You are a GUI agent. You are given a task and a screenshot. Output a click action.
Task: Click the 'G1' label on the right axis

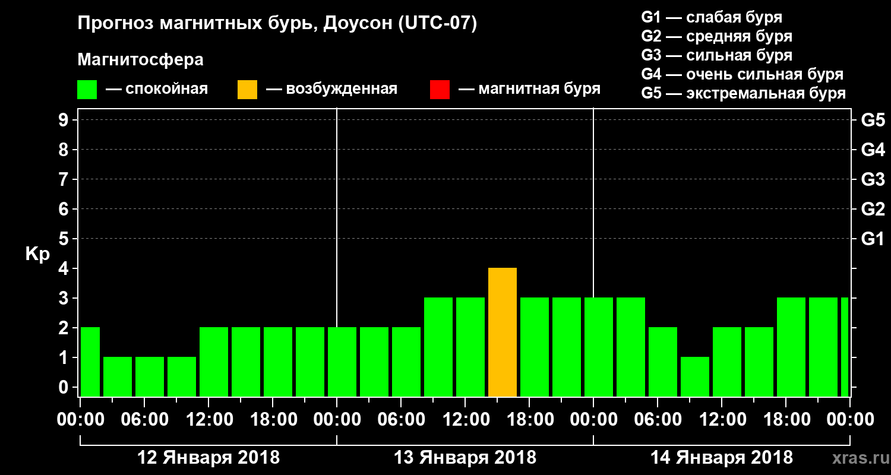(x=873, y=239)
